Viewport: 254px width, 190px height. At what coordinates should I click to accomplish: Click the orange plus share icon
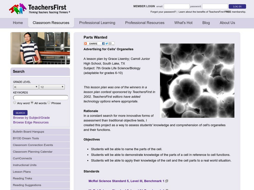[85, 44]
